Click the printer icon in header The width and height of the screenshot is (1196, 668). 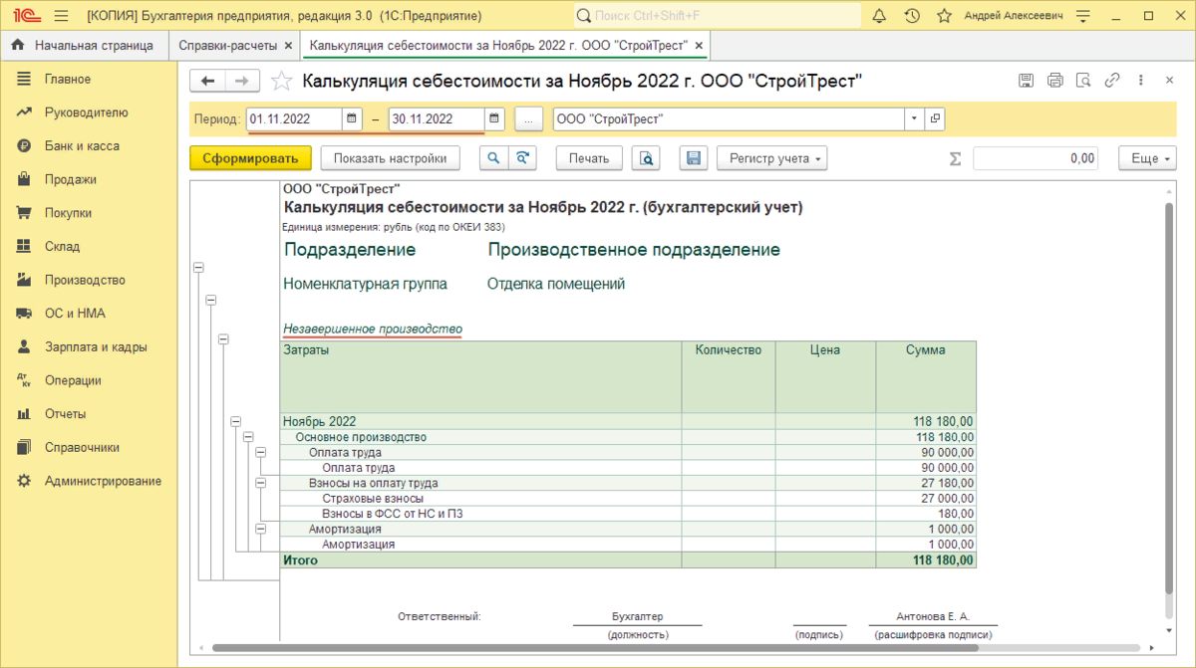click(1055, 82)
